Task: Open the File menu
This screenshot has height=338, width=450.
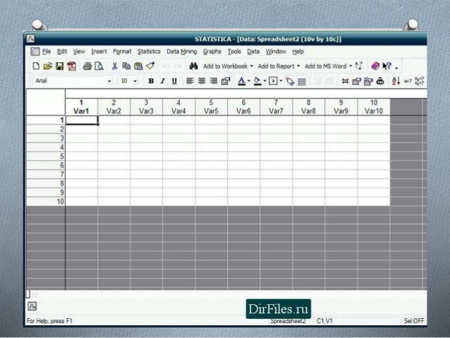Action: click(x=47, y=52)
